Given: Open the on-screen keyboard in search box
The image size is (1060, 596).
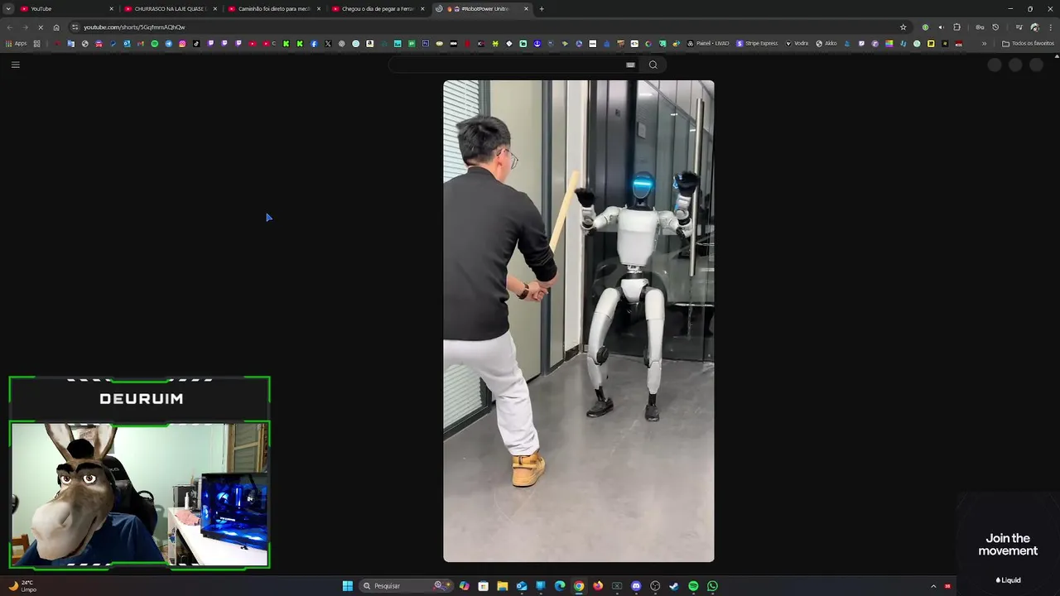Looking at the screenshot, I should pyautogui.click(x=630, y=65).
